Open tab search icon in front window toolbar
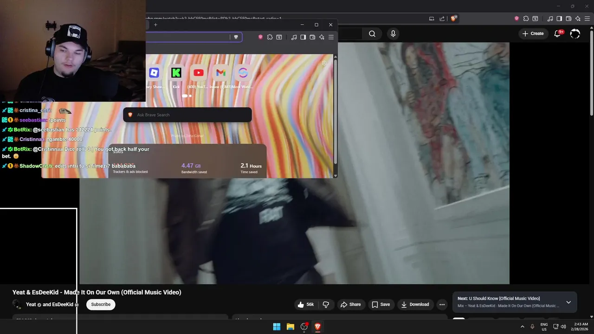This screenshot has height=334, width=594. (x=279, y=37)
